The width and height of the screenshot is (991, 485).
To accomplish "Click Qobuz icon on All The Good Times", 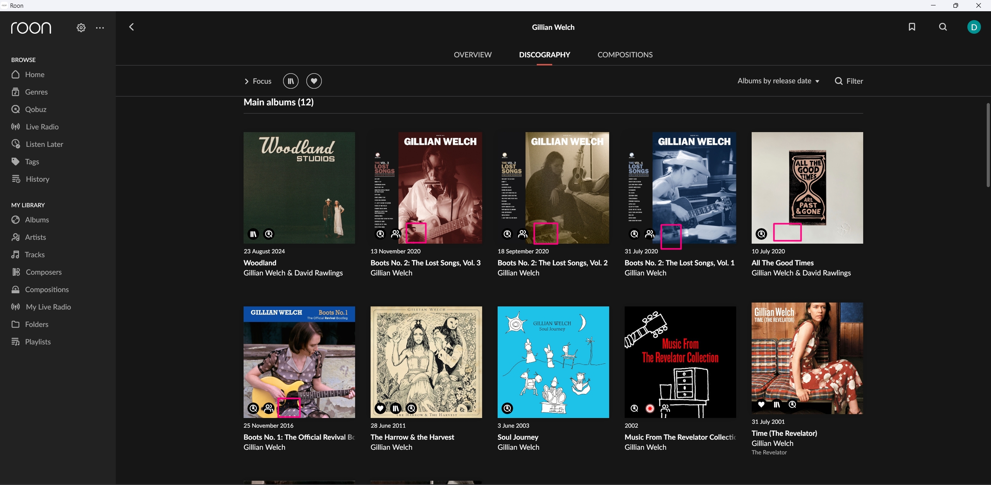I will point(761,234).
